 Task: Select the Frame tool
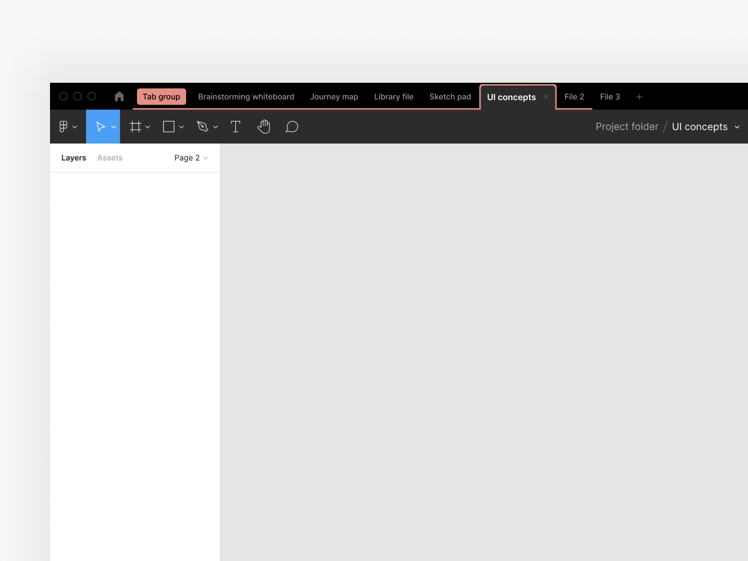(135, 126)
